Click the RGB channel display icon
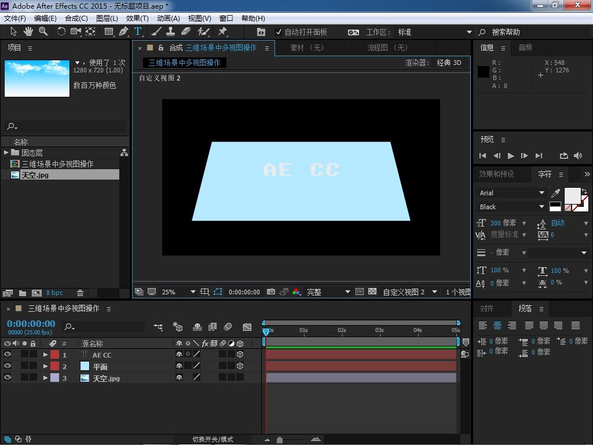This screenshot has height=445, width=593. pos(296,292)
